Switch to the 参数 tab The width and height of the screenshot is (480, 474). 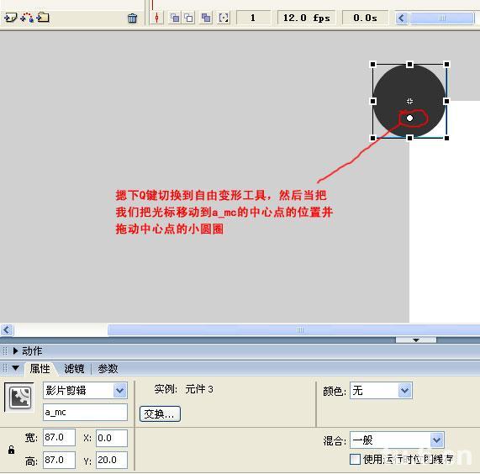point(108,368)
